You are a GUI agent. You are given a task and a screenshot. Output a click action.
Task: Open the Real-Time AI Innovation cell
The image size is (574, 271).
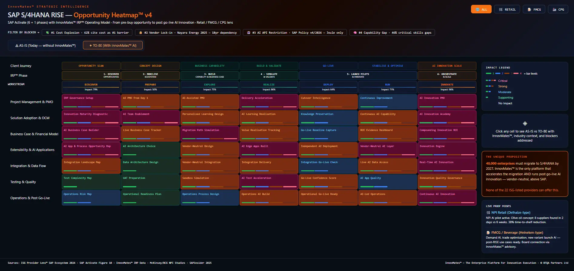447,166
